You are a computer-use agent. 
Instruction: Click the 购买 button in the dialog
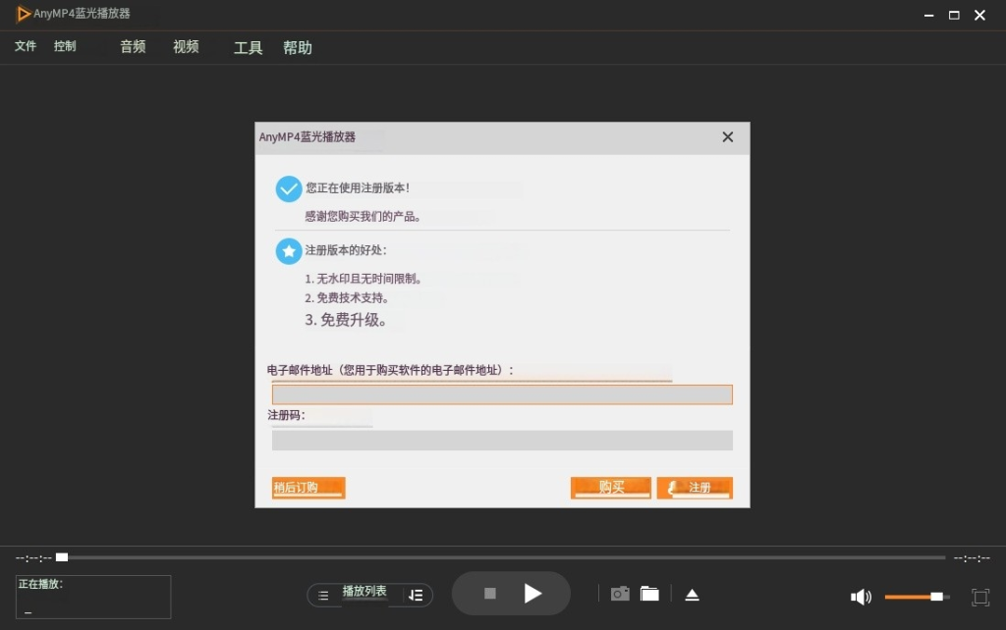(x=611, y=488)
